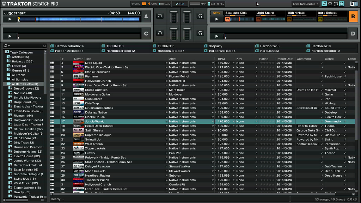Click the Native Instruments NI logo
Image resolution: width=361 pixels, height=203 pixels.
click(x=354, y=4)
